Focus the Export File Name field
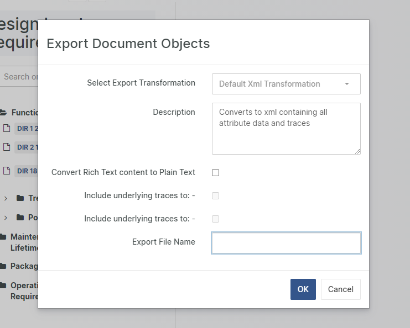Image resolution: width=410 pixels, height=328 pixels. click(286, 242)
